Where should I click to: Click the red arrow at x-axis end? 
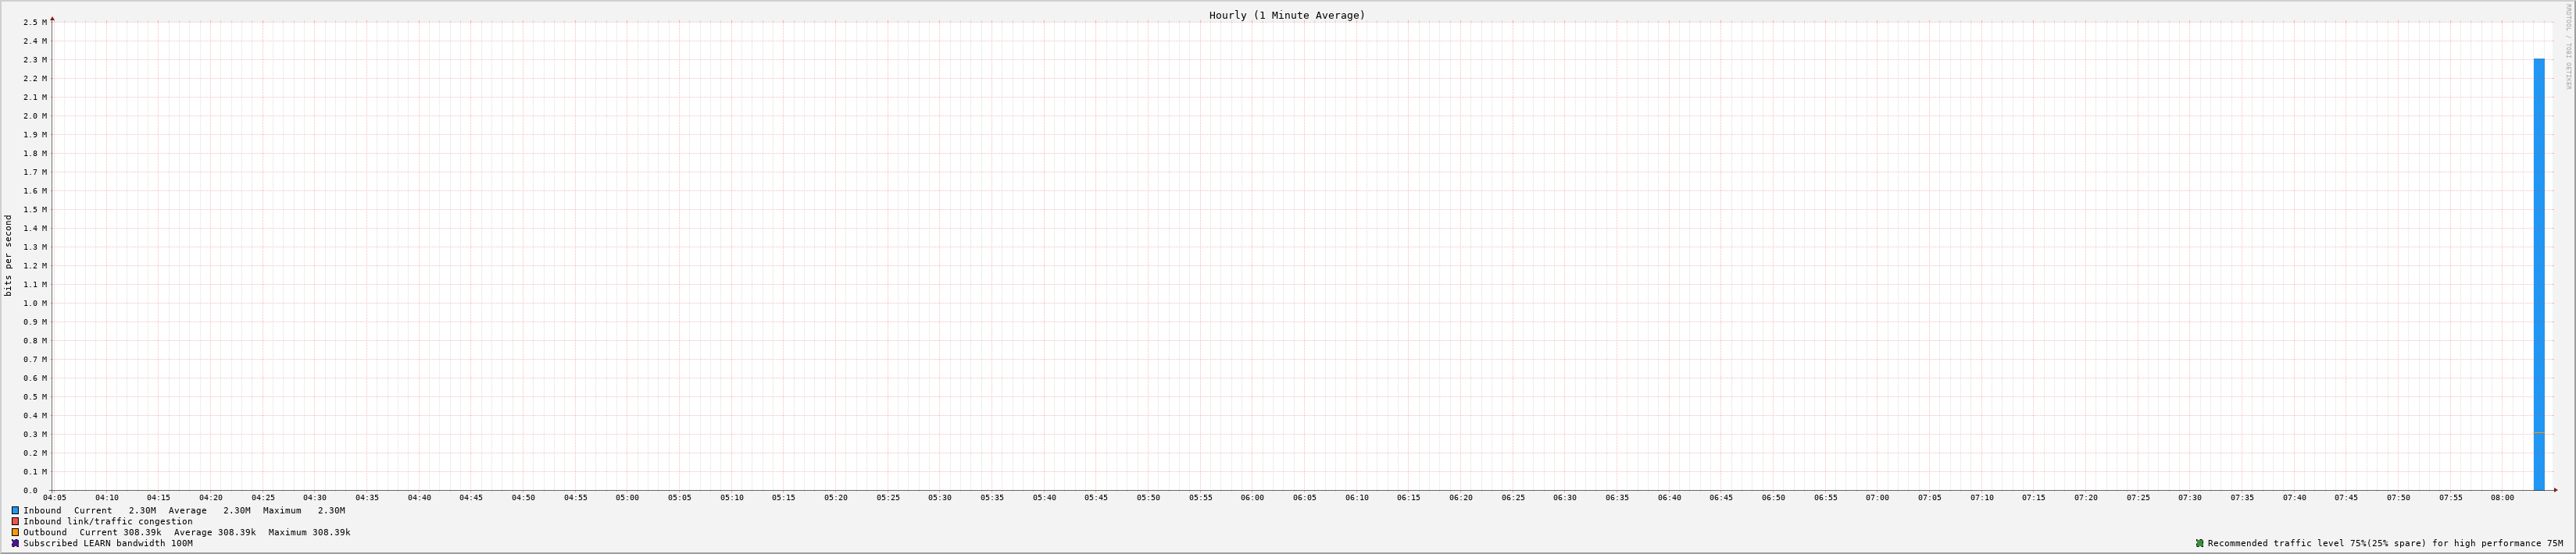coord(2555,490)
